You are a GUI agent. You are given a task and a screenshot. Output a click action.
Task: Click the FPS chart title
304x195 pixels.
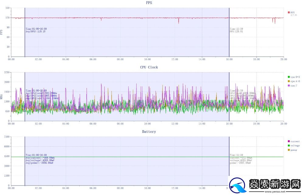149,3
